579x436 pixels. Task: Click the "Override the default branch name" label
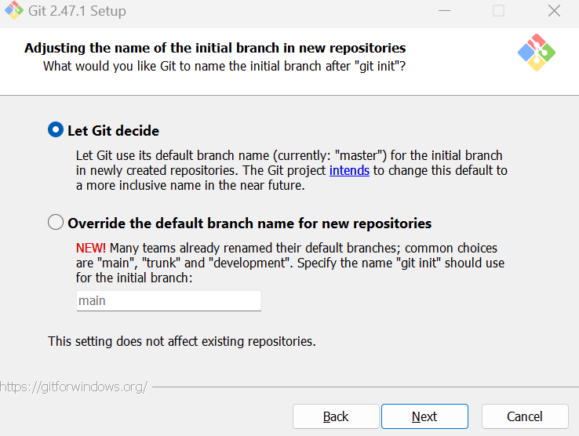pyautogui.click(x=249, y=223)
